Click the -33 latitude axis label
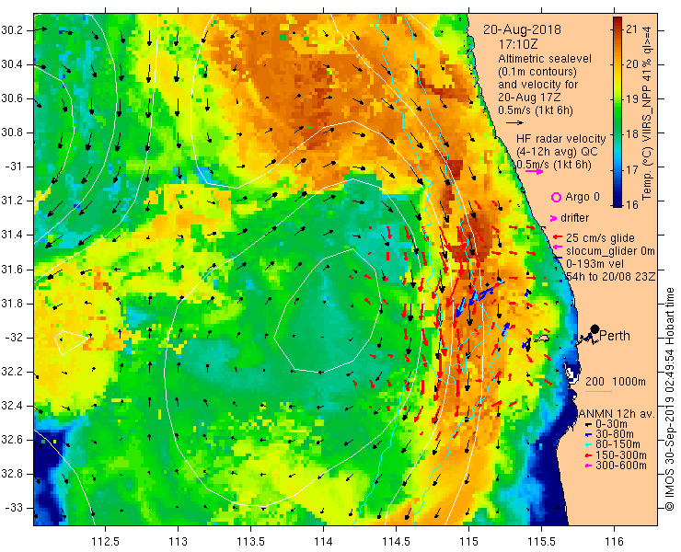This screenshot has width=681, height=552. [13, 508]
